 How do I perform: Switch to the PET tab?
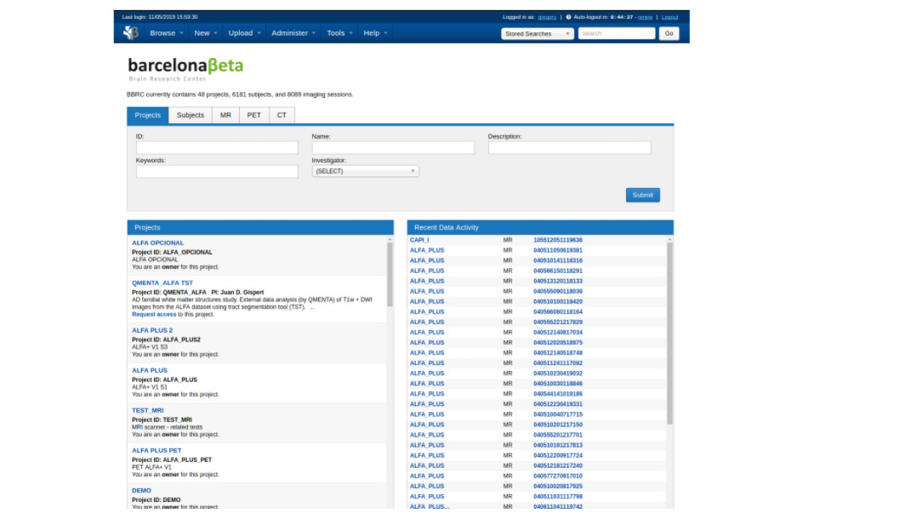point(254,115)
